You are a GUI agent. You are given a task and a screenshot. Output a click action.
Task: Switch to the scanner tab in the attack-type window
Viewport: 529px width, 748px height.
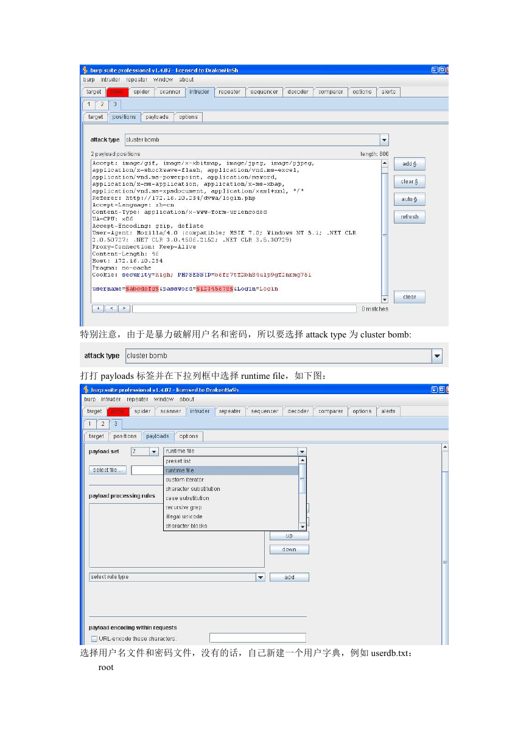pos(170,92)
